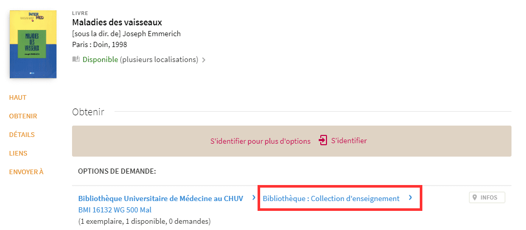This screenshot has height=230, width=526.
Task: Open the INFOS location button
Action: [x=487, y=197]
